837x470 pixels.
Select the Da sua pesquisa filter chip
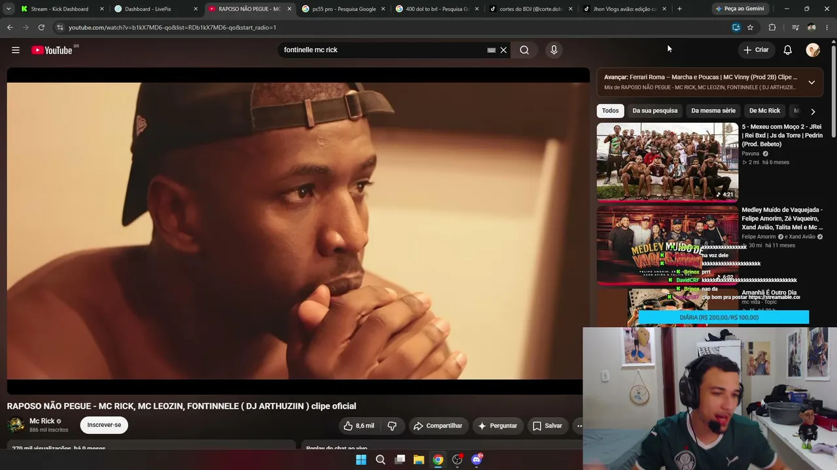655,111
